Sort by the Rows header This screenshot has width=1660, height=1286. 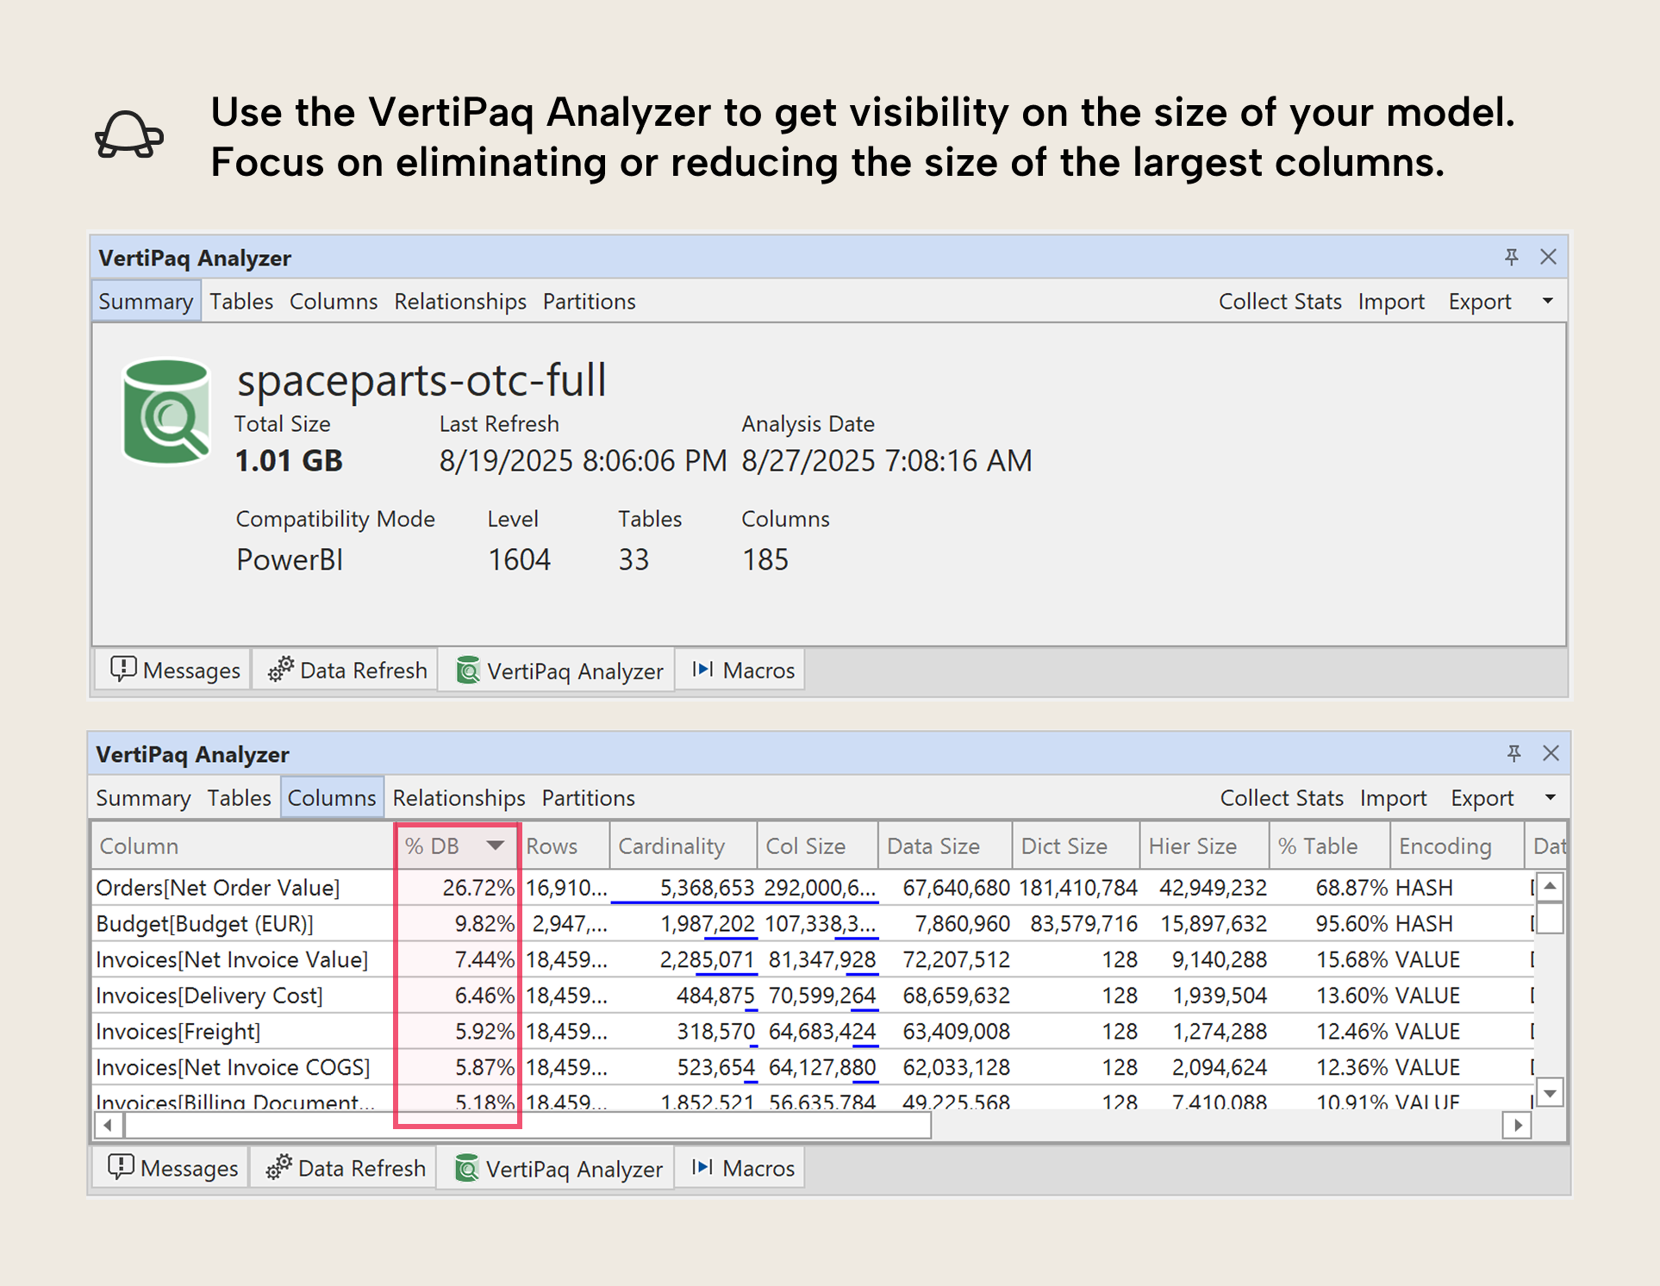pos(564,846)
